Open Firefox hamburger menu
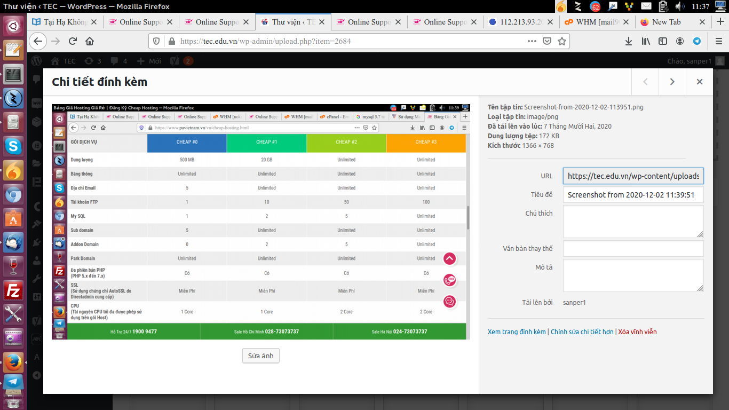Viewport: 729px width, 410px height. [x=718, y=41]
